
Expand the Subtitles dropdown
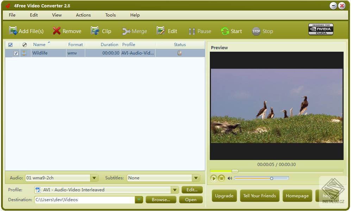(196, 178)
